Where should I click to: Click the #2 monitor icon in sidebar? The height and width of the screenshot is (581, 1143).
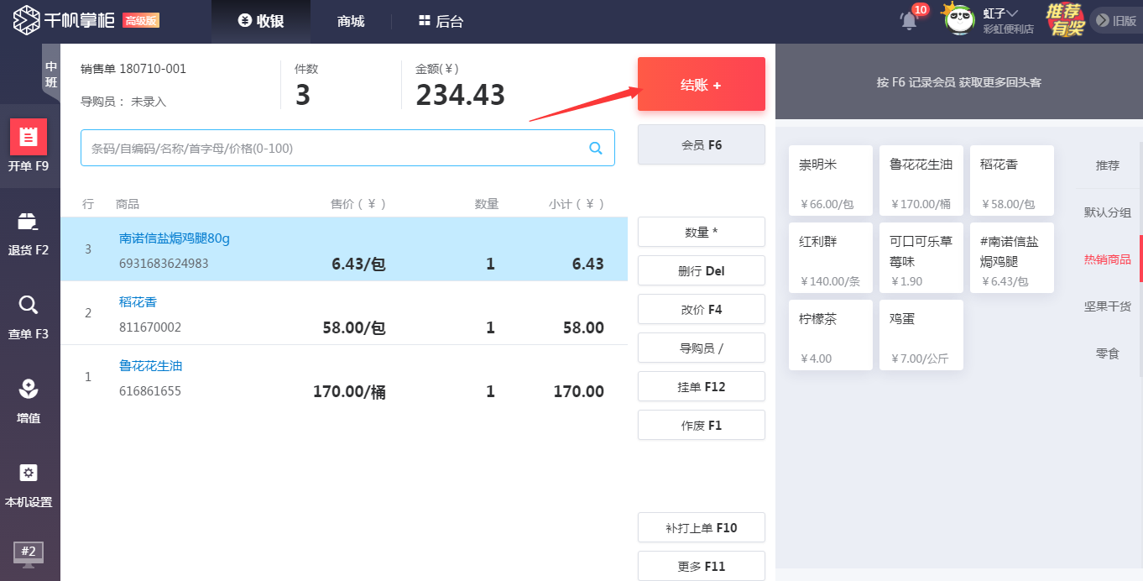click(x=29, y=552)
